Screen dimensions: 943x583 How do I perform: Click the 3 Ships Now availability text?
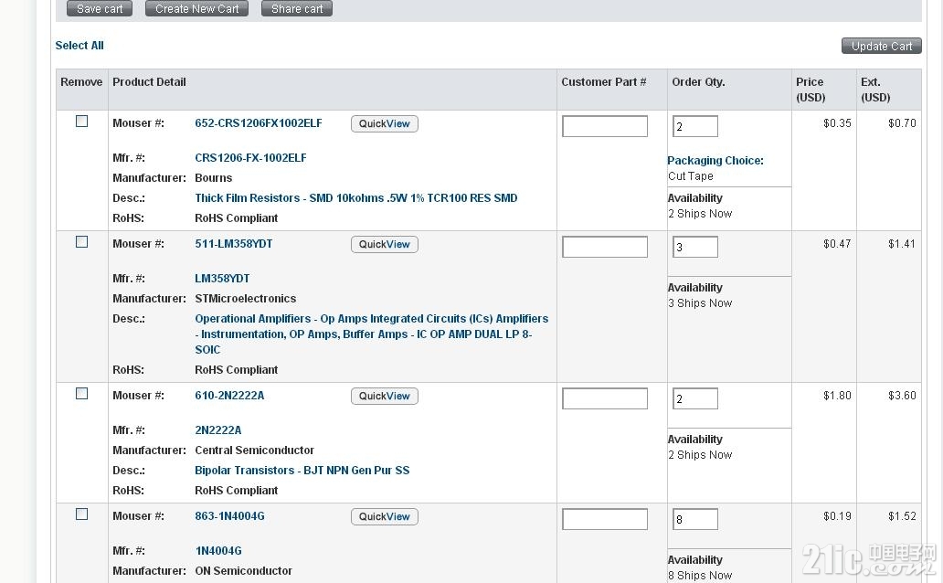click(x=700, y=303)
